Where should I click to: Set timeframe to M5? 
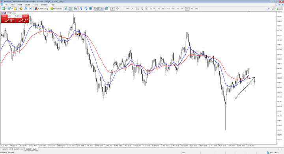point(163,9)
